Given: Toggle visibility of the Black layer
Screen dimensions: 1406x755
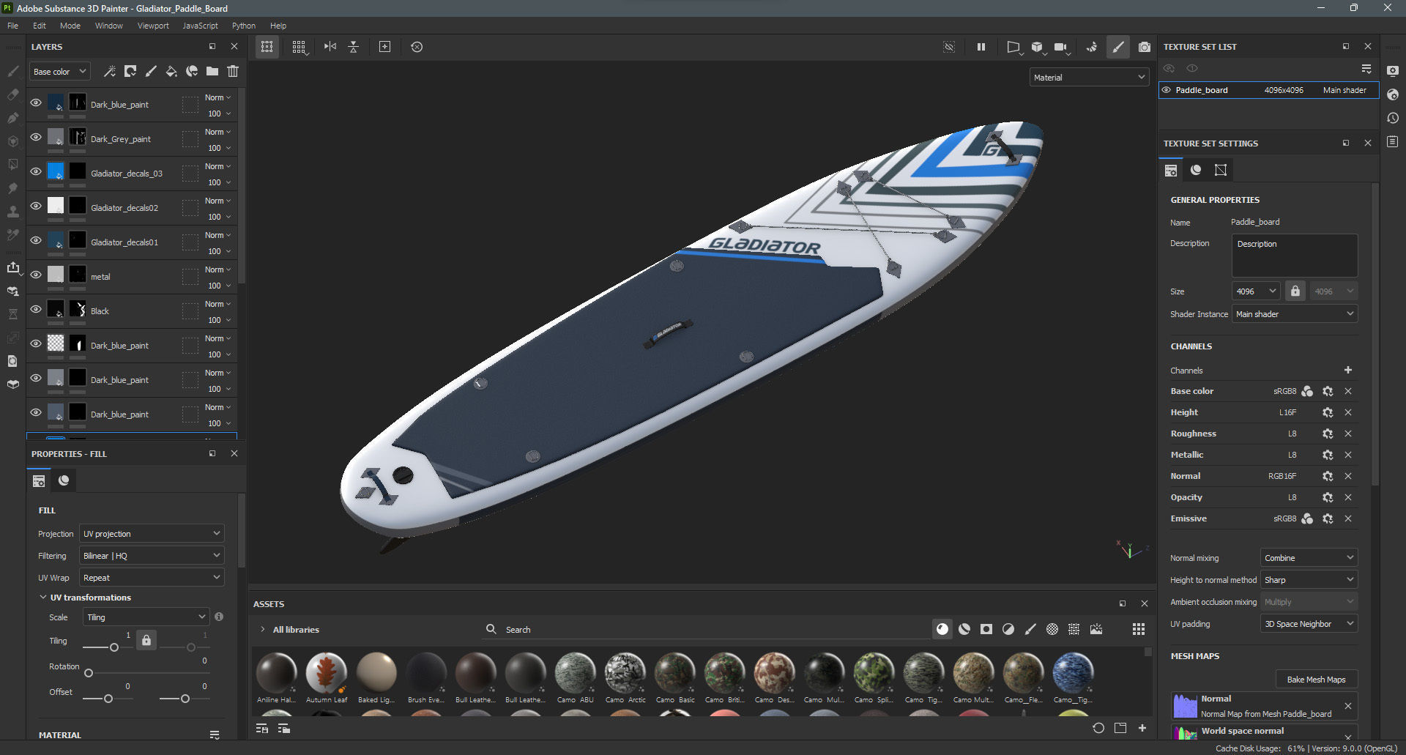Looking at the screenshot, I should click(36, 309).
